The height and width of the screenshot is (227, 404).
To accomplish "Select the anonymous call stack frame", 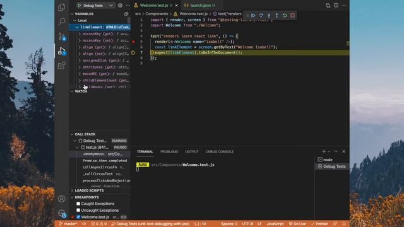I will point(100,154).
